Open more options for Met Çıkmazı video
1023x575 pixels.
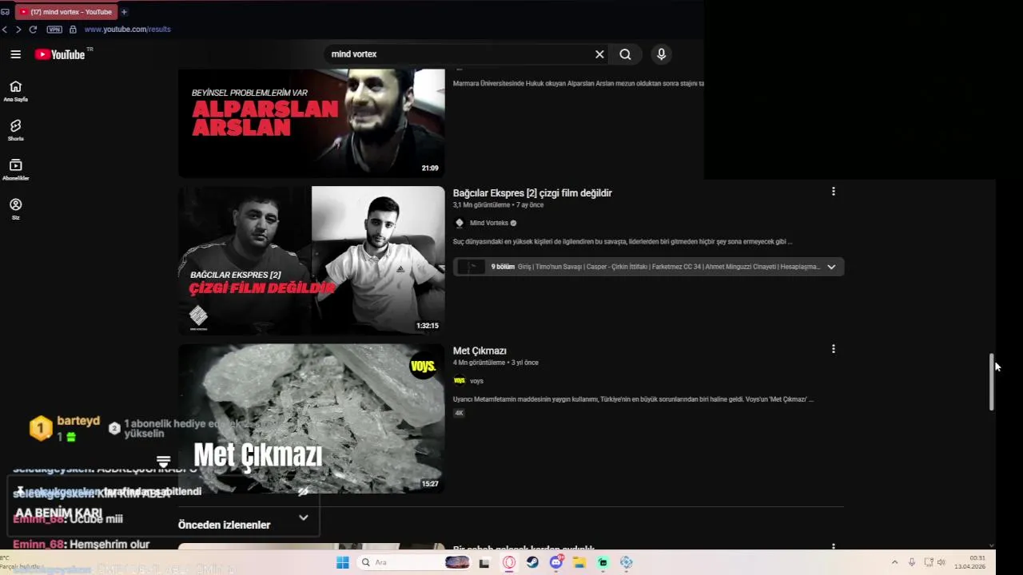point(833,349)
